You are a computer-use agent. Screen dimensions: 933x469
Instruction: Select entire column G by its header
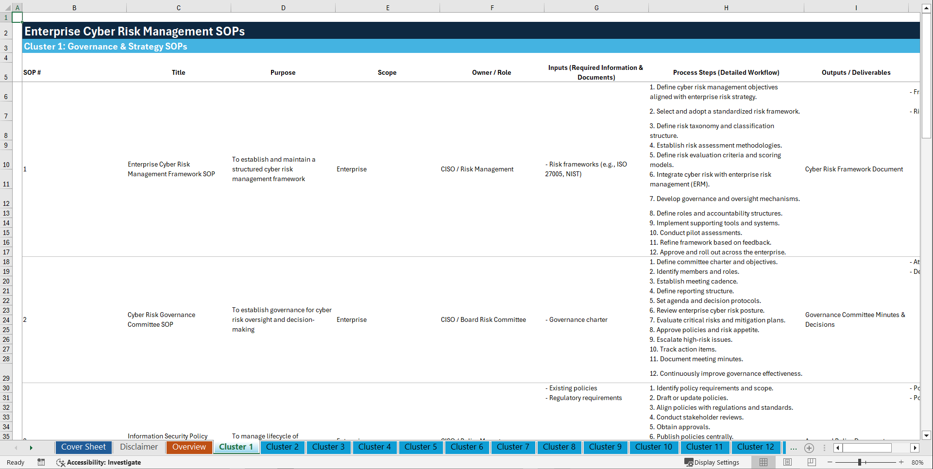pos(596,7)
